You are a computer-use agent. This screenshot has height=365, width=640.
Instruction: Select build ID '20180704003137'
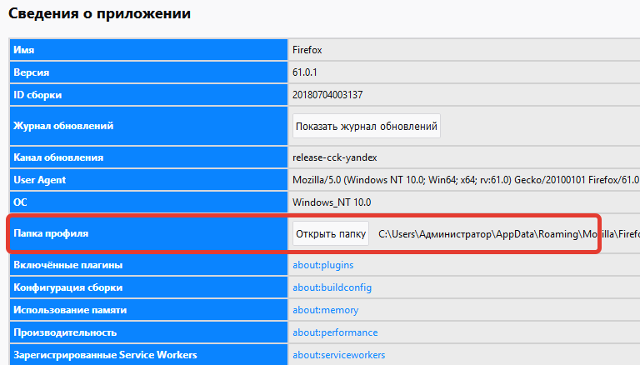tap(327, 95)
